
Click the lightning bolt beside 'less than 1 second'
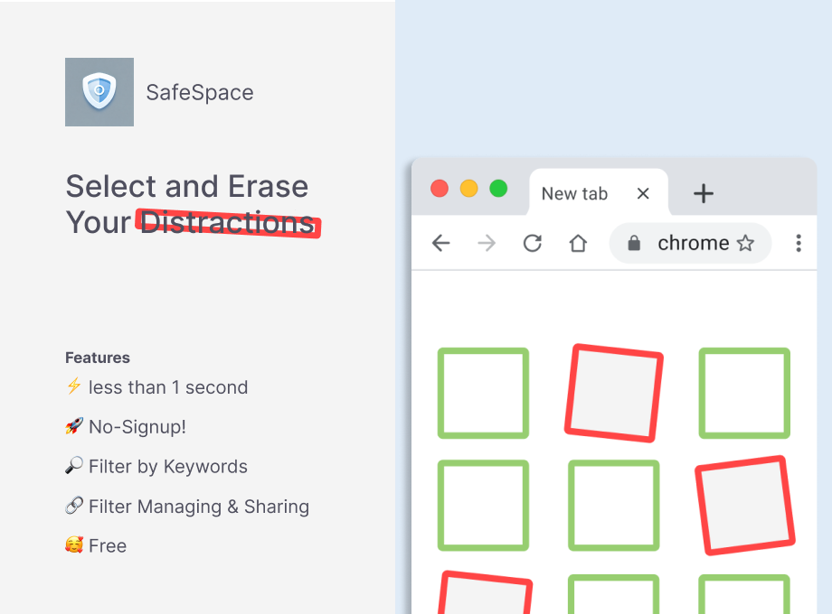73,386
